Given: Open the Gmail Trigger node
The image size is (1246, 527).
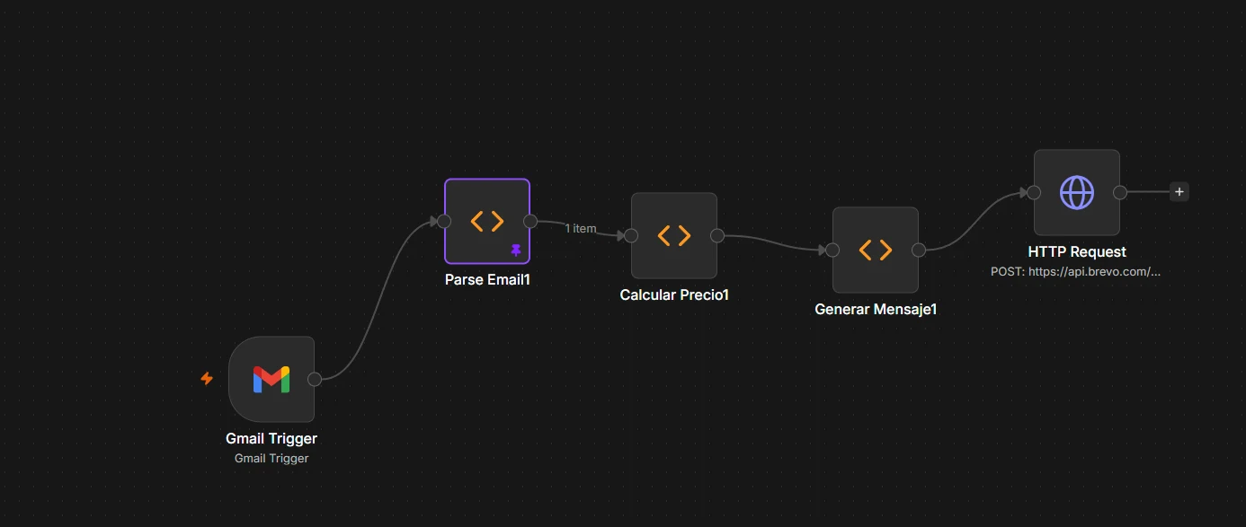Looking at the screenshot, I should pos(271,379).
